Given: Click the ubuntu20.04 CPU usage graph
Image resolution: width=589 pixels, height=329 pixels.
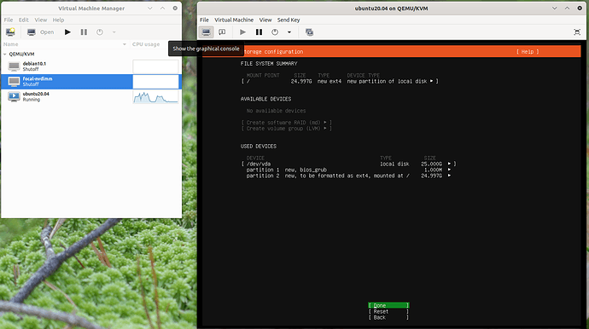Looking at the screenshot, I should pos(155,96).
